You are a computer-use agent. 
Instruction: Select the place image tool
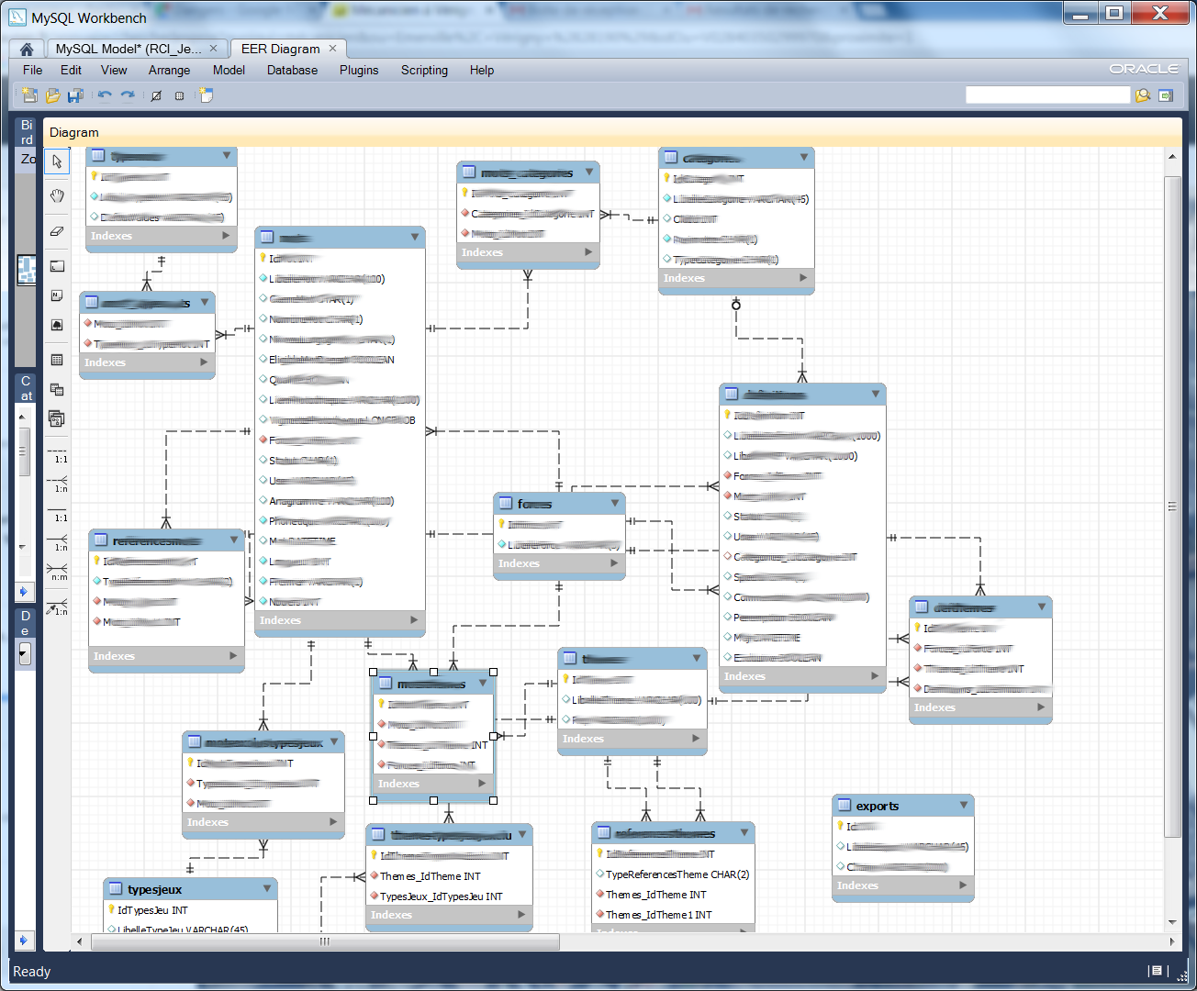click(57, 325)
